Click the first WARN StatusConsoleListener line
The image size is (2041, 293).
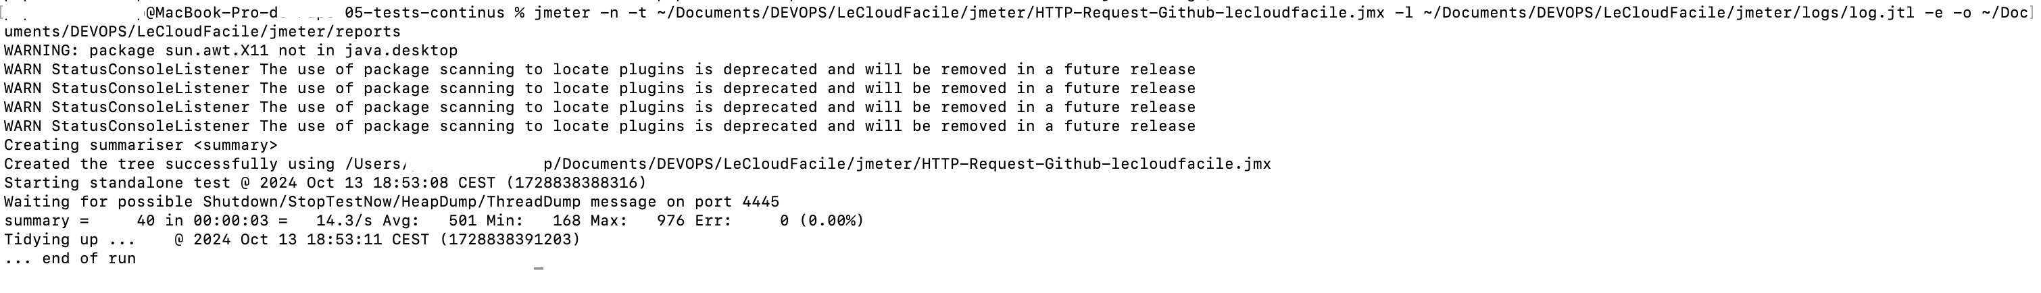point(599,70)
